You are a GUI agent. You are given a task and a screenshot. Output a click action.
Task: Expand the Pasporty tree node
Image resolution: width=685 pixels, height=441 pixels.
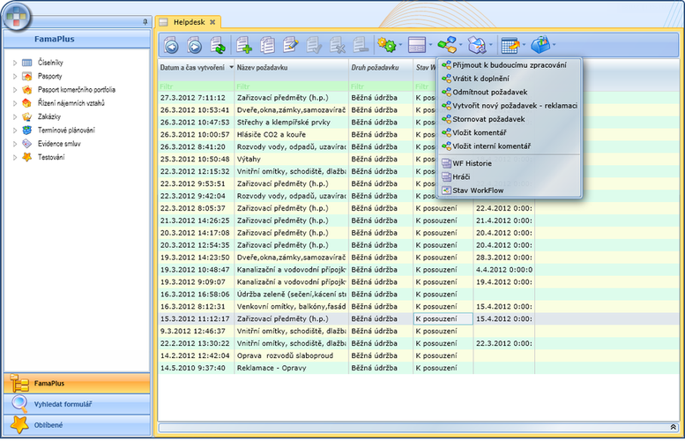click(15, 77)
